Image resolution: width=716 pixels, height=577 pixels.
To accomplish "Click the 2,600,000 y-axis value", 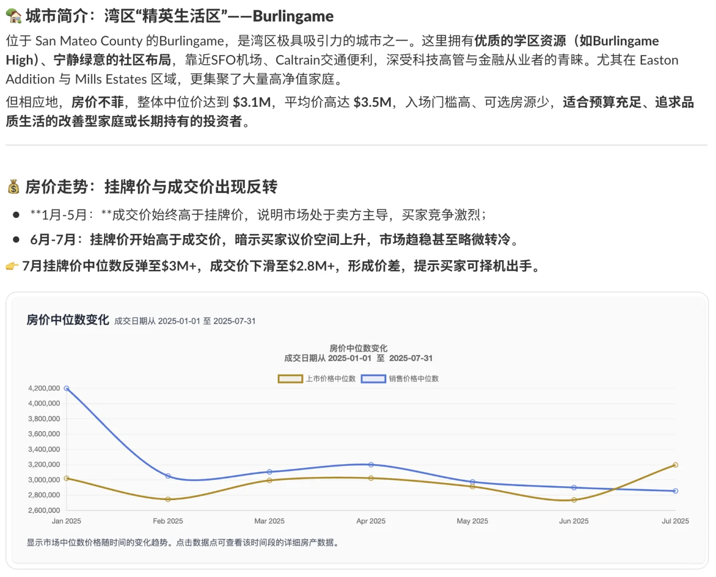I will tap(44, 510).
